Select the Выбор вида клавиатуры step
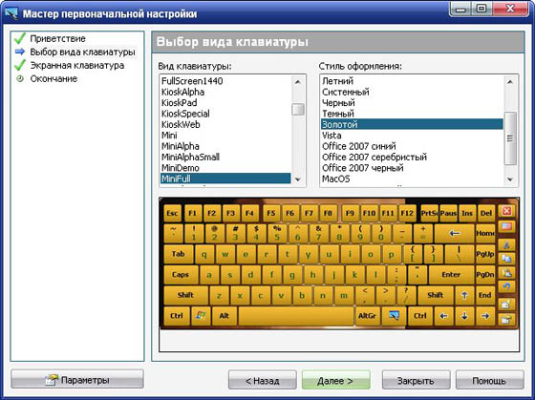The width and height of the screenshot is (535, 400). click(x=82, y=52)
